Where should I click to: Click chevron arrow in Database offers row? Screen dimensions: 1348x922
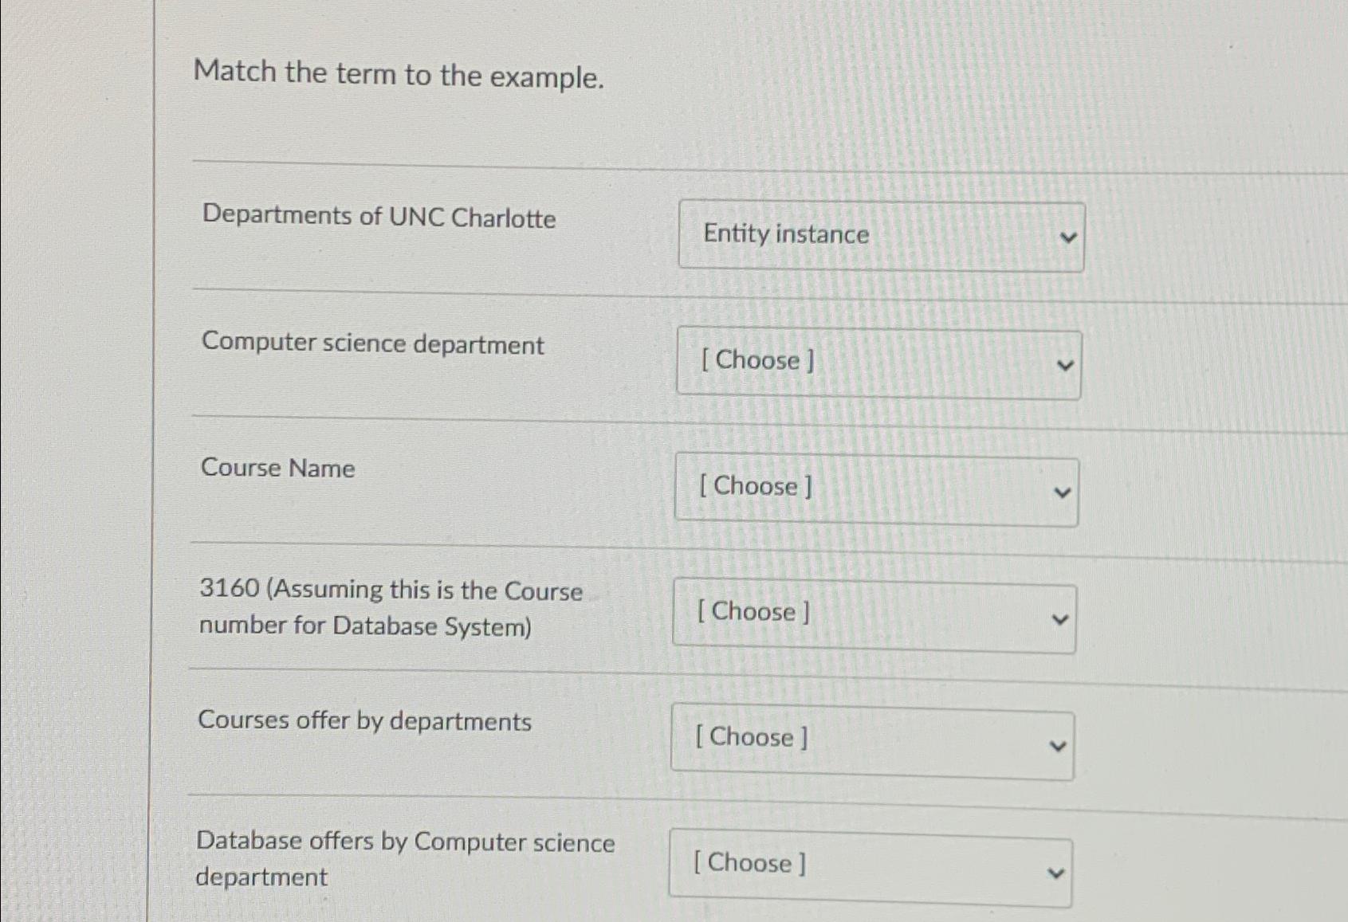(1055, 873)
